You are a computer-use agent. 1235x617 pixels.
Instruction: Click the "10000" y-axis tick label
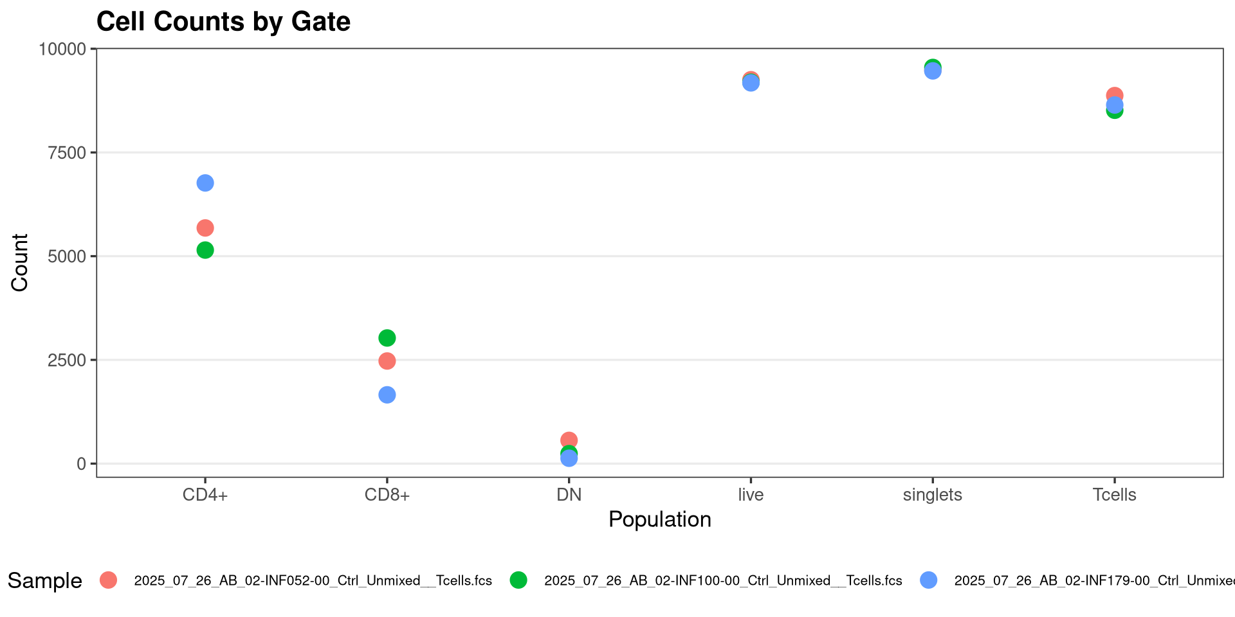pyautogui.click(x=62, y=49)
